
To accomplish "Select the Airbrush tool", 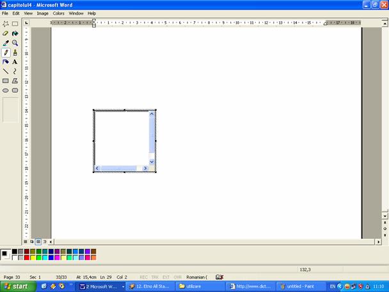I will pyautogui.click(x=6, y=62).
